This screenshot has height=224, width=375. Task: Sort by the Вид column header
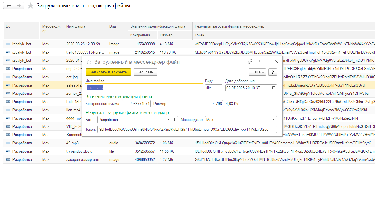pyautogui.click(x=117, y=30)
